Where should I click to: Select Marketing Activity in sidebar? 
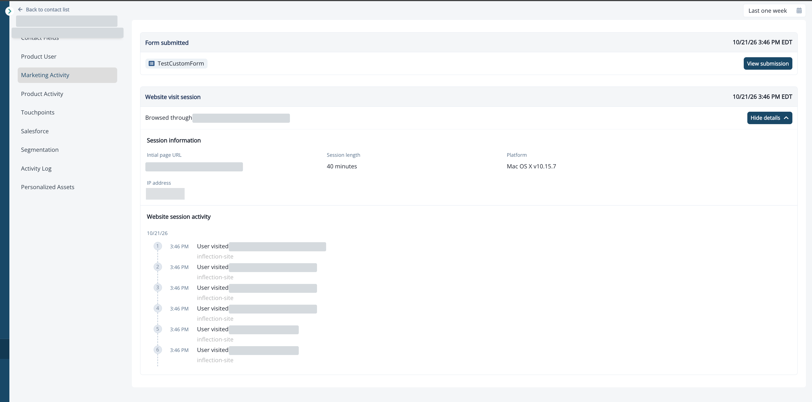(67, 75)
